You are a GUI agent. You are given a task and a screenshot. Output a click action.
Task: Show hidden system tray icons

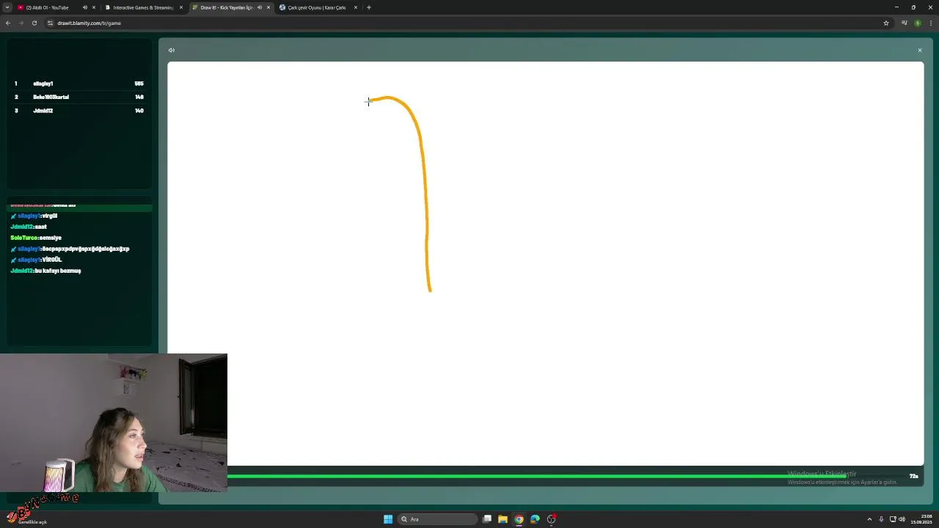coord(869,519)
